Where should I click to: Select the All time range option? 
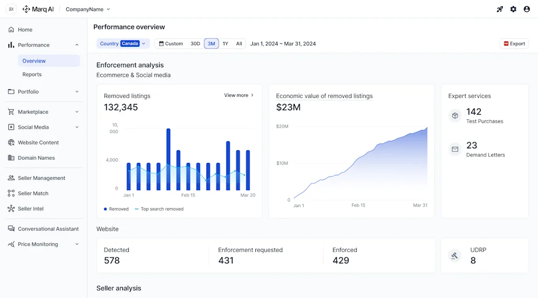click(x=239, y=44)
